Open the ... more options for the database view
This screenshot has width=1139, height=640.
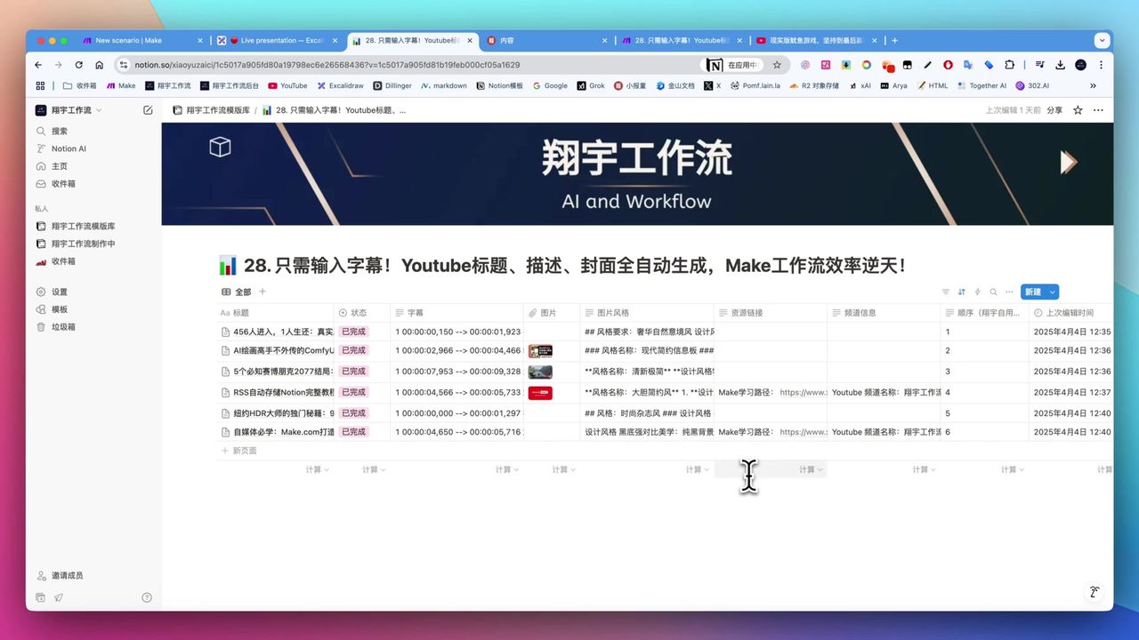tap(1009, 292)
